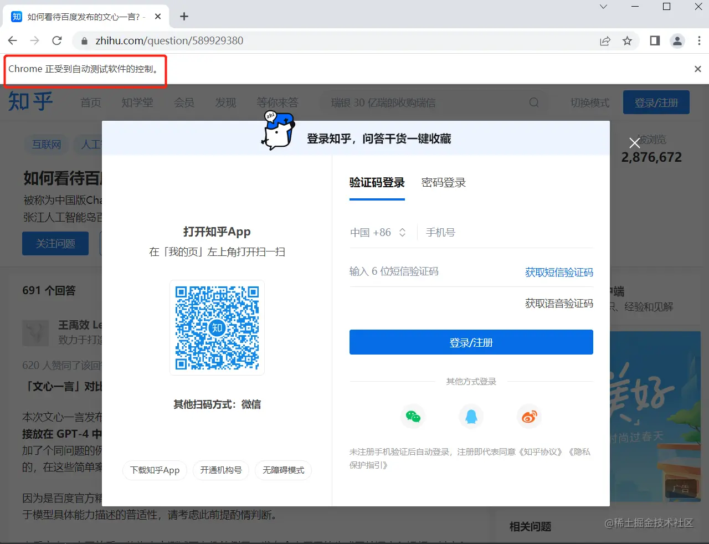This screenshot has width=709, height=544.
Task: Open the 隐私保护指引 link
Action: tap(470, 459)
